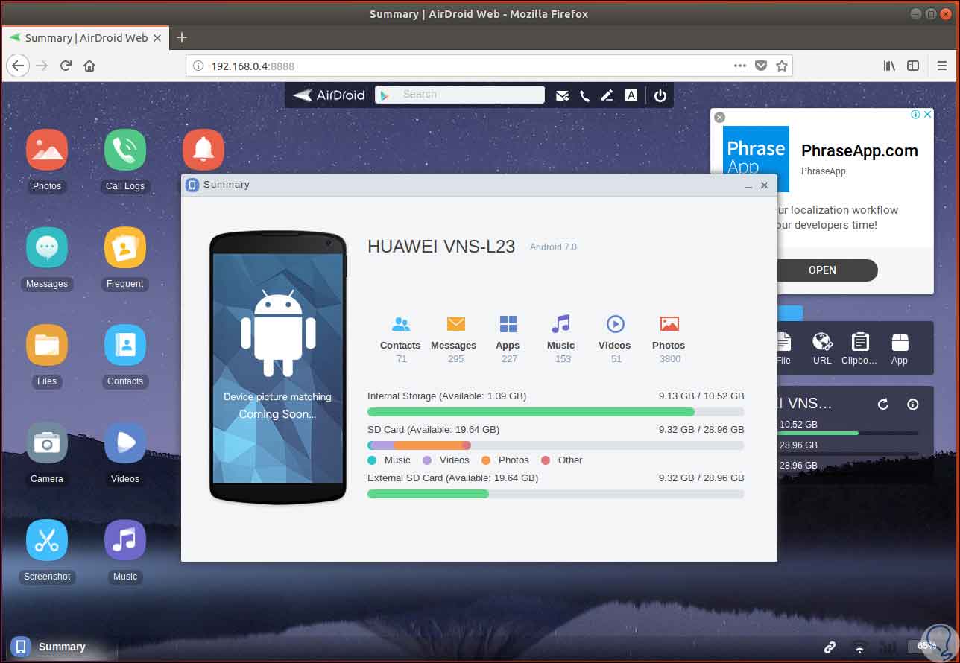Viewport: 960px width, 663px height.
Task: Open the File toolbox icon
Action: tap(783, 349)
